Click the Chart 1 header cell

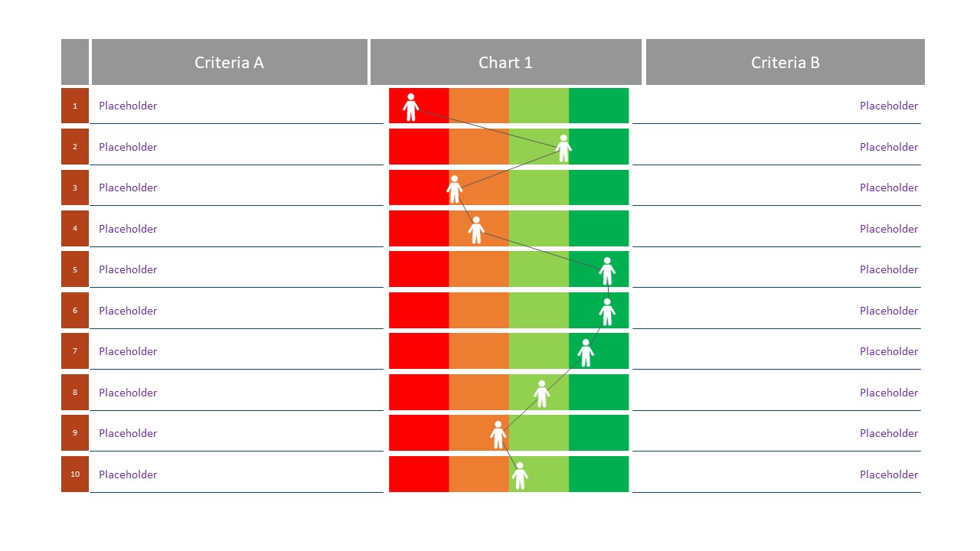click(x=505, y=63)
